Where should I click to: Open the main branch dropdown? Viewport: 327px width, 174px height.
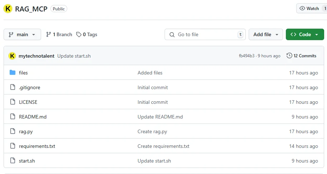(x=22, y=34)
